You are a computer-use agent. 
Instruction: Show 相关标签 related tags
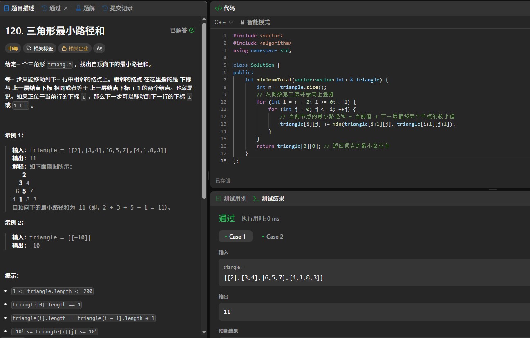tap(40, 48)
